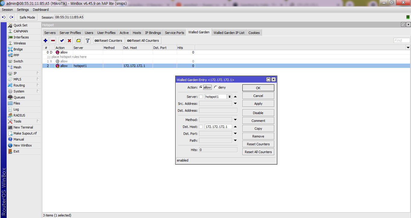This screenshot has height=218, width=411.
Task: Expand the Method field arrow
Action: coord(235,120)
